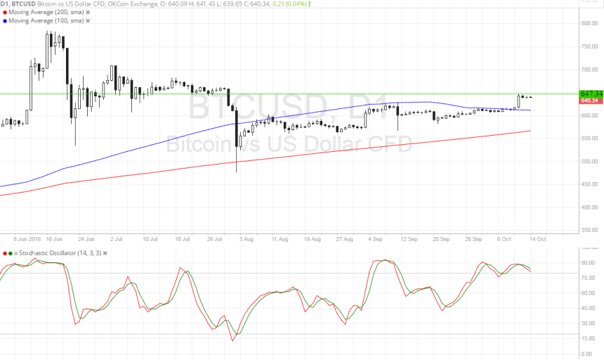This screenshot has width=604, height=360.
Task: Click the green up arrow after 0.25 (0.04%)
Action: (x=309, y=4)
